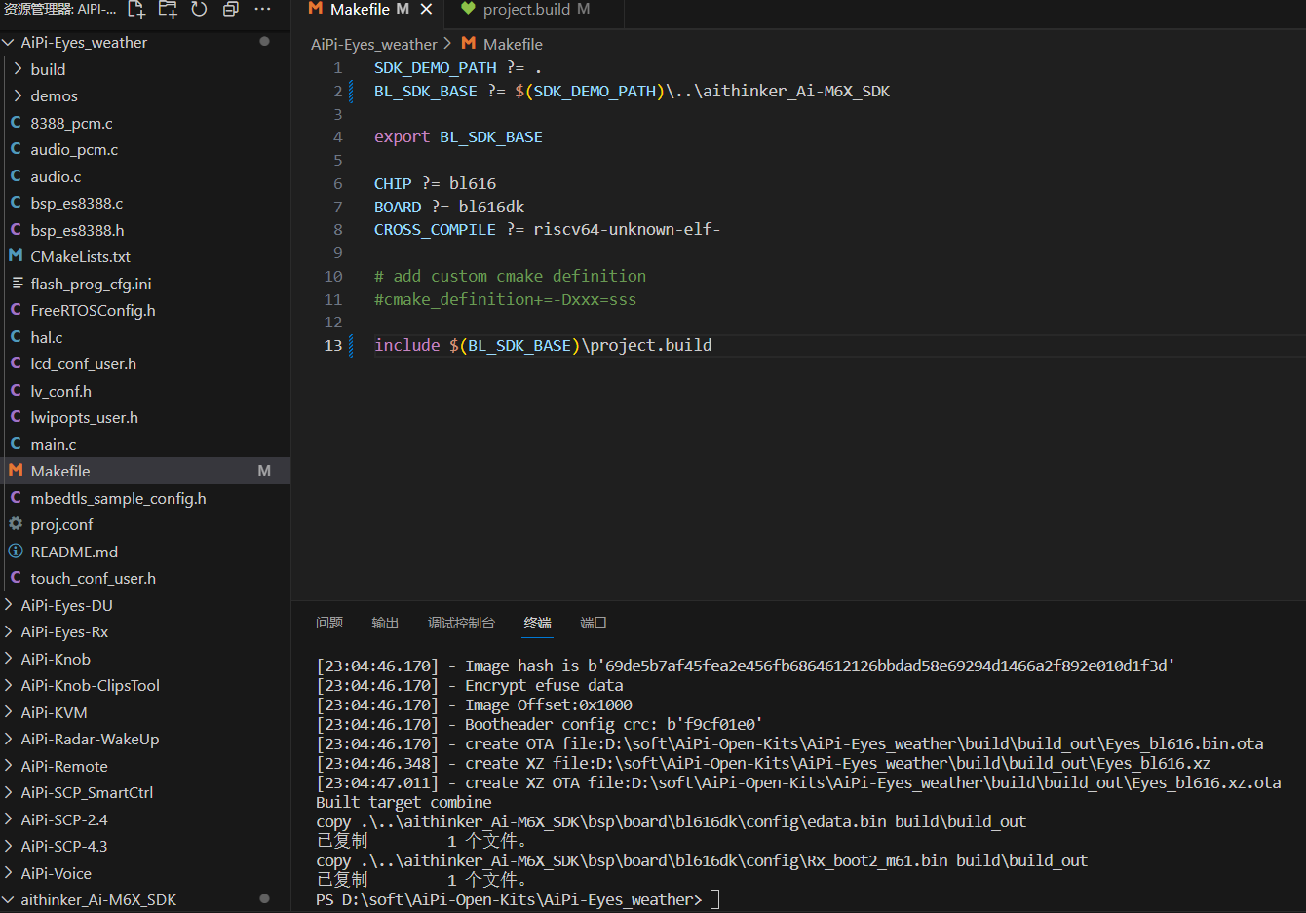1306x913 pixels.
Task: Click the CROSS_COMPILE line in editor
Action: [547, 230]
